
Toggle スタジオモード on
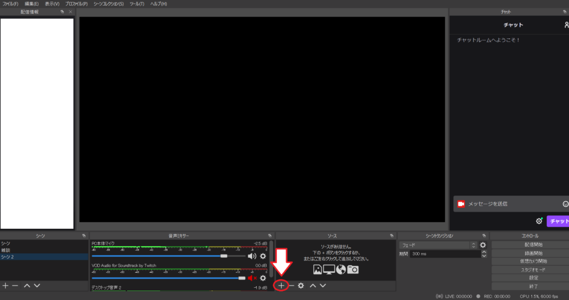coord(533,270)
